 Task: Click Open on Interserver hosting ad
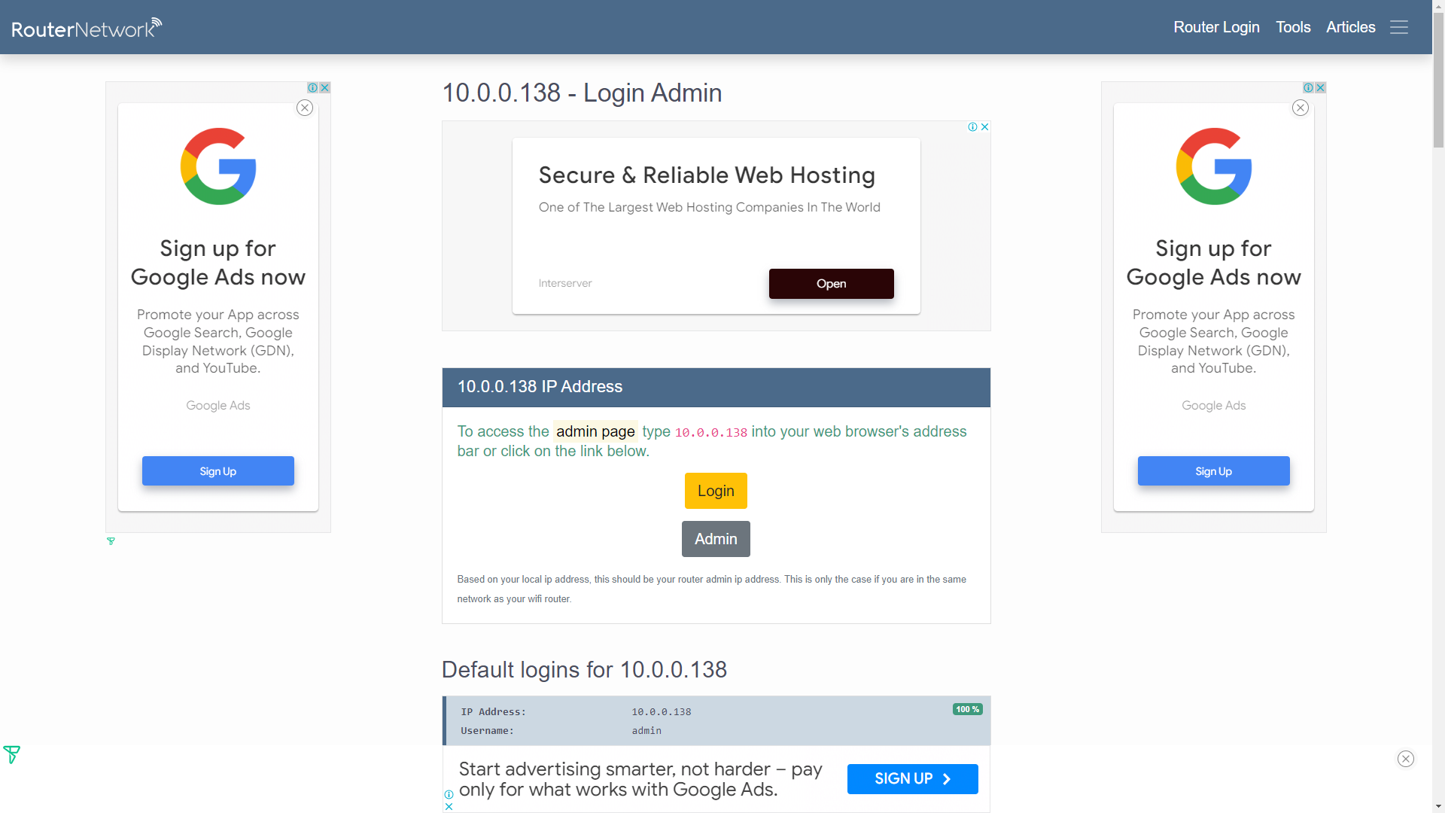(831, 284)
